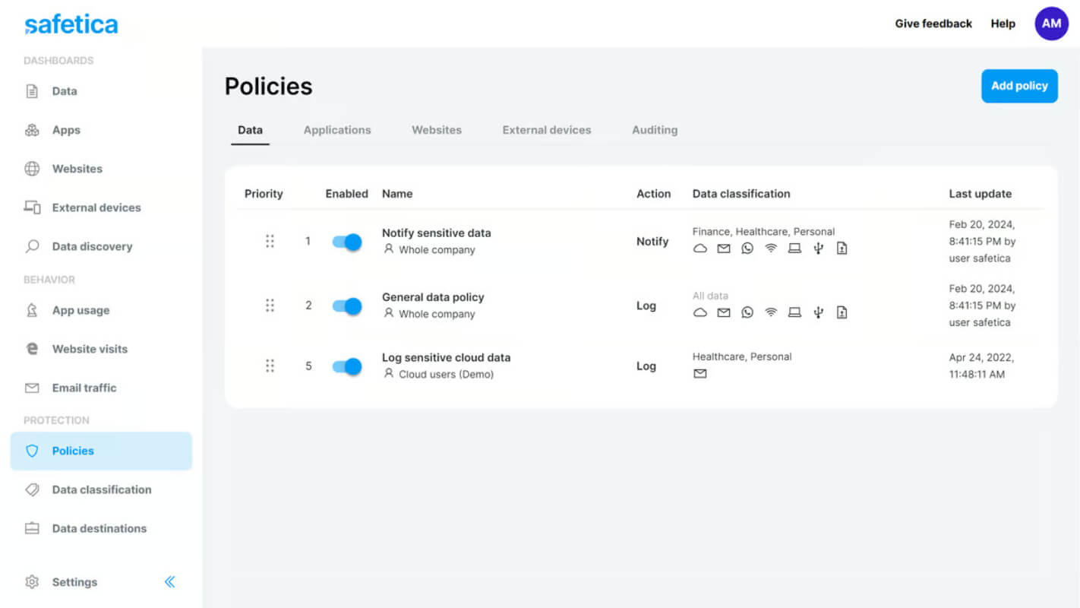Image resolution: width=1080 pixels, height=608 pixels.
Task: Open the Apps dashboard in the sidebar
Action: point(65,130)
